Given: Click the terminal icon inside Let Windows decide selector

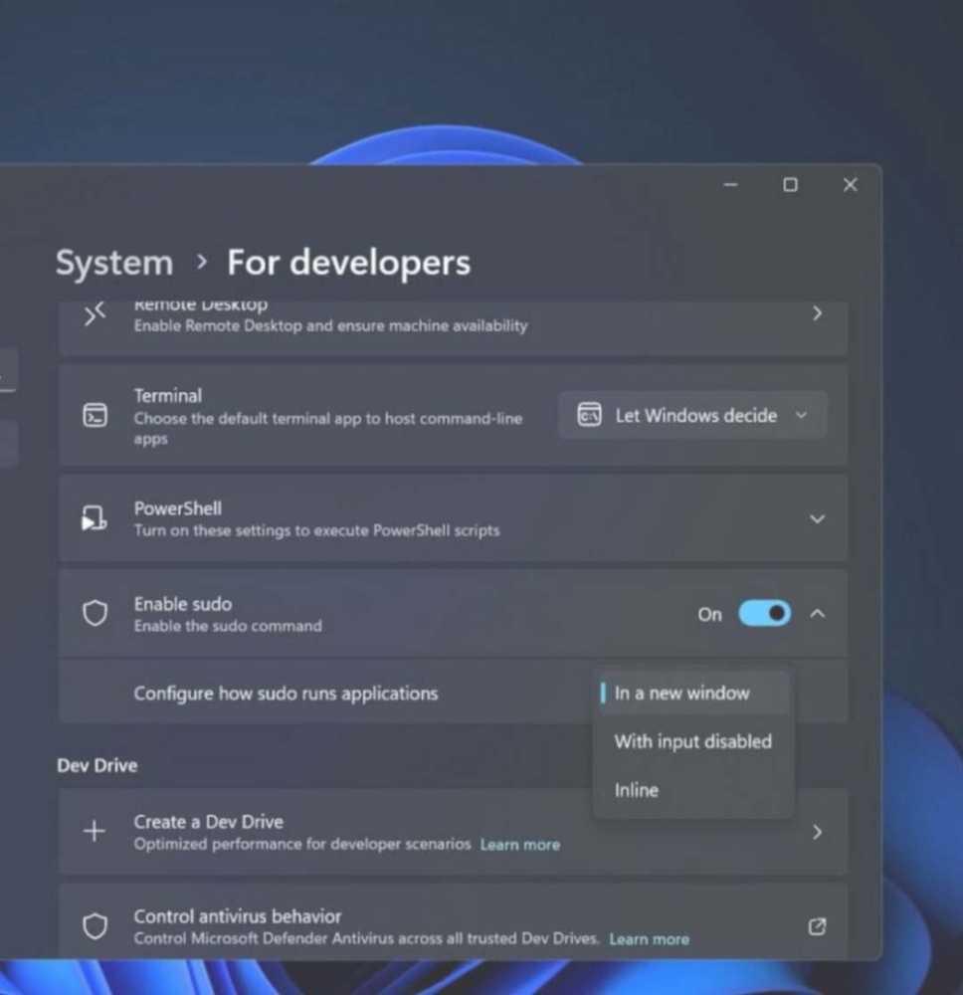Looking at the screenshot, I should pyautogui.click(x=591, y=415).
